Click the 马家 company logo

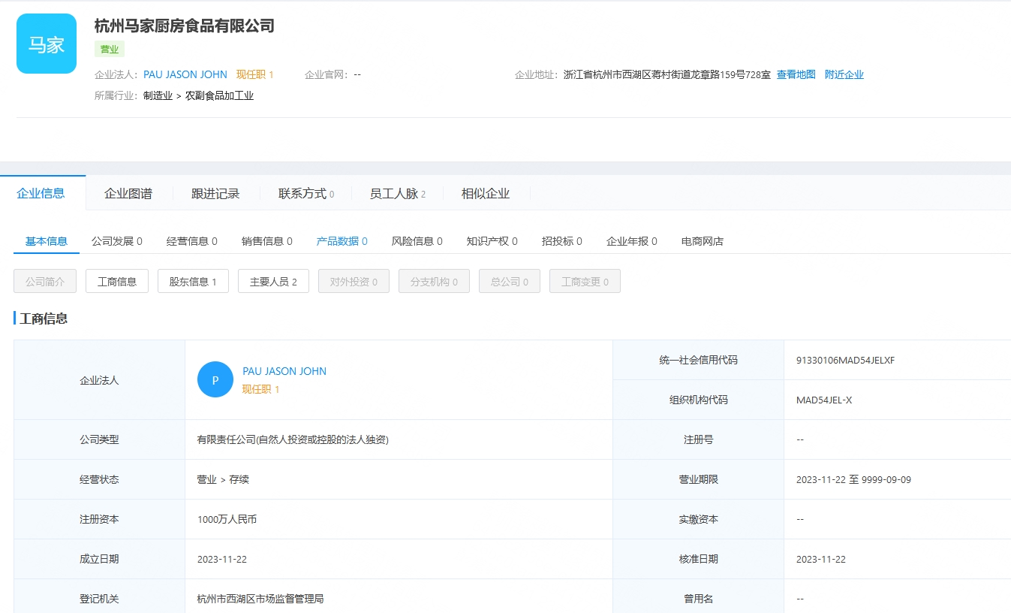[x=46, y=44]
